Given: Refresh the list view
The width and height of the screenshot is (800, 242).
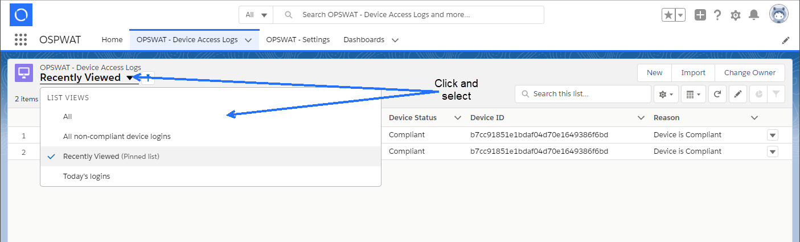Looking at the screenshot, I should click(x=717, y=94).
